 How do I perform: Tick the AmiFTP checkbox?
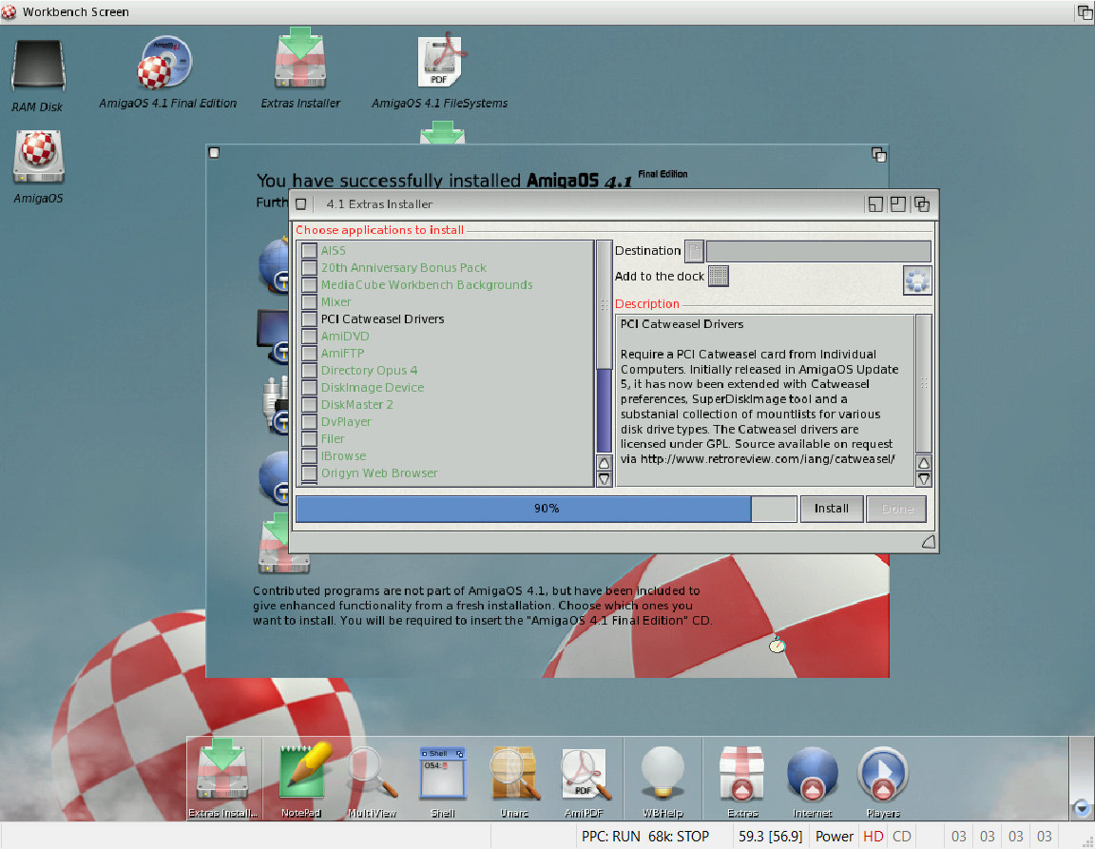tap(309, 353)
